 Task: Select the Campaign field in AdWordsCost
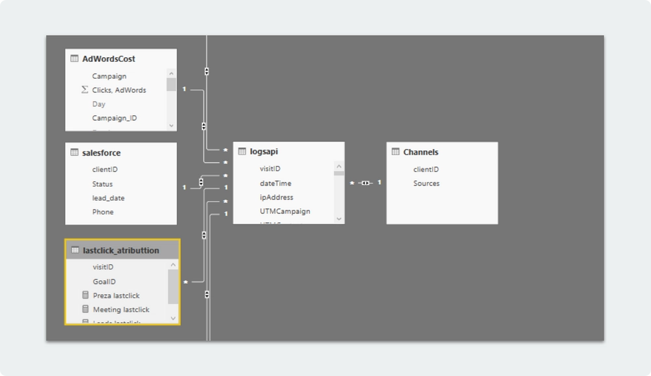pyautogui.click(x=109, y=76)
